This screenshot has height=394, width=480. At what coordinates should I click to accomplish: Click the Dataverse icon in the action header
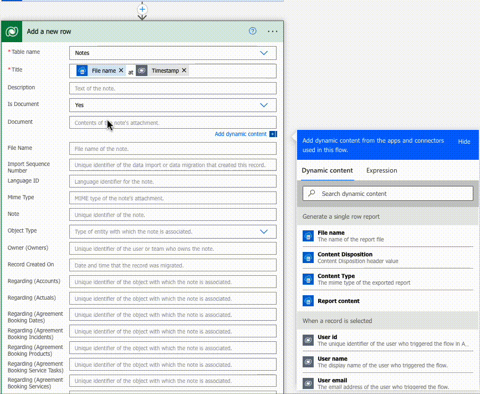(11, 32)
